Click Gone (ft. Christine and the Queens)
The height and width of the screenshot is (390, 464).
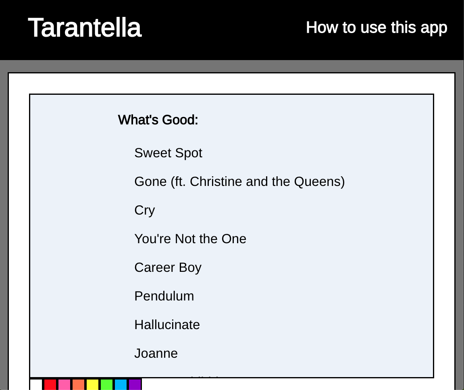[x=239, y=181]
